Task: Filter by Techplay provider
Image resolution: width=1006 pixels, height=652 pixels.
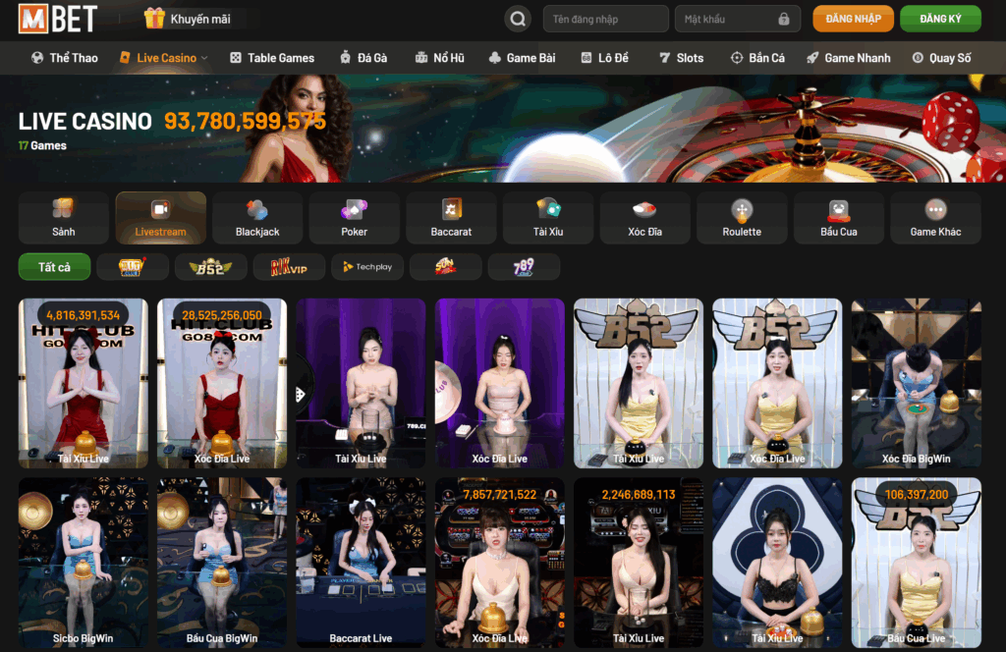Action: 367,267
